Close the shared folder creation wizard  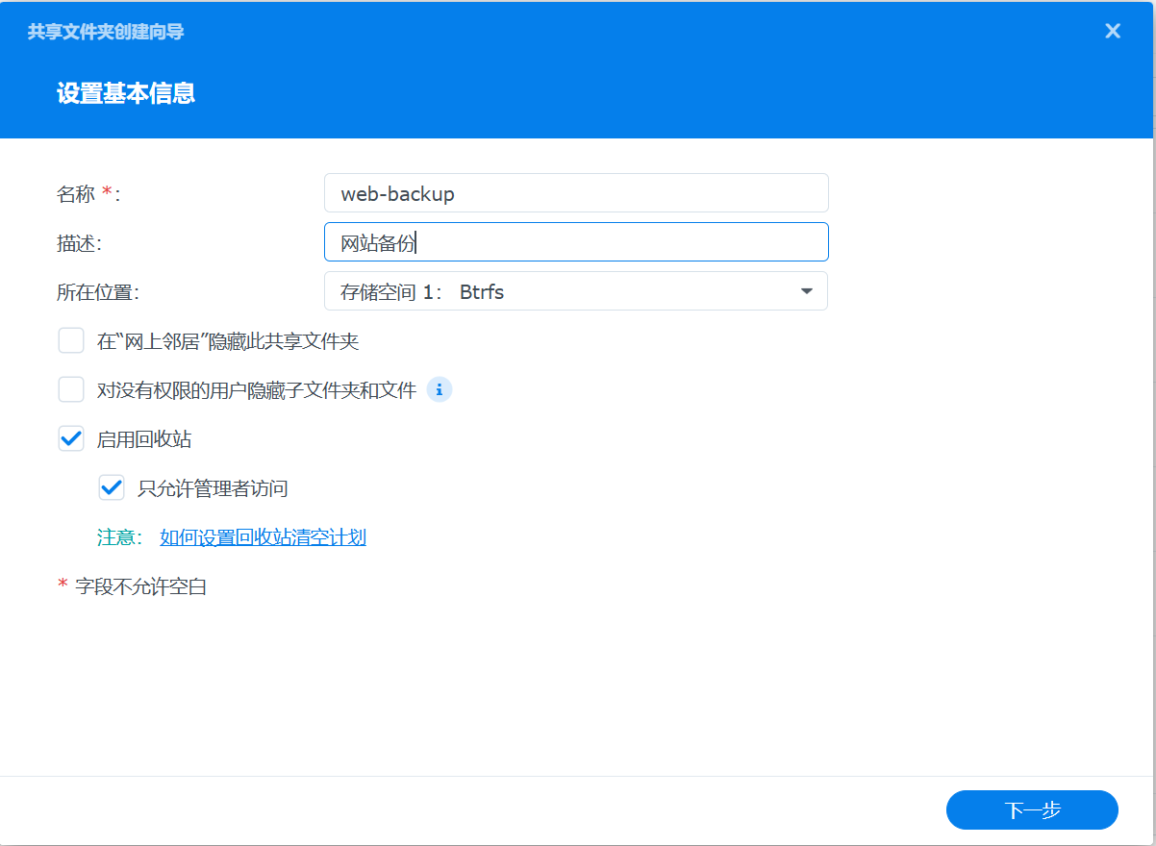click(x=1113, y=31)
